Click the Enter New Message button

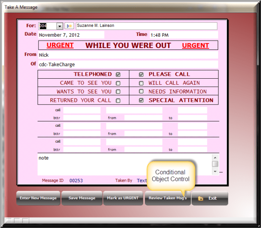[38, 198]
